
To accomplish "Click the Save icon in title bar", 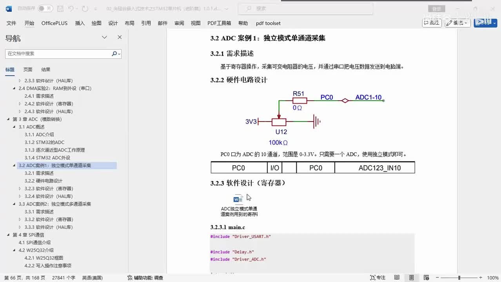I will point(60,8).
